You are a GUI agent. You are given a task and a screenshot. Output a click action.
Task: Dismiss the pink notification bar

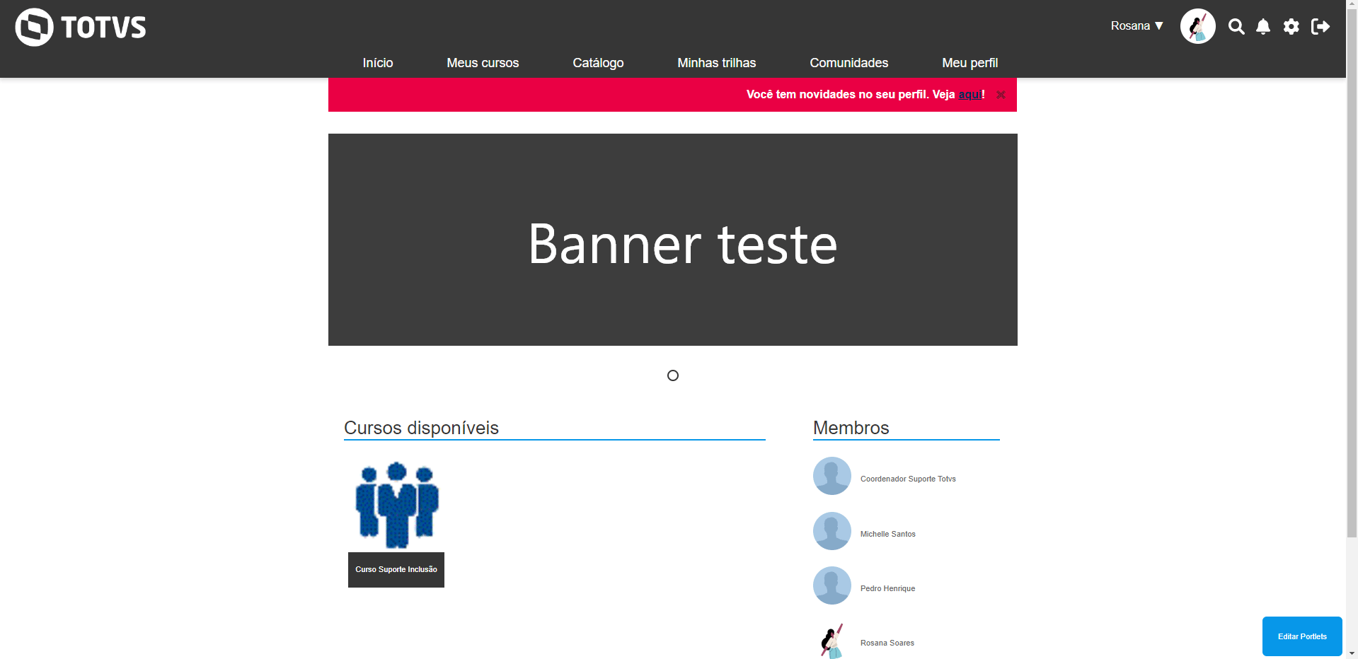(1001, 95)
